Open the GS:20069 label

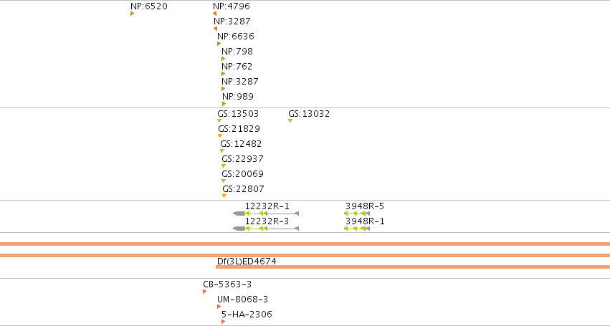(243, 174)
